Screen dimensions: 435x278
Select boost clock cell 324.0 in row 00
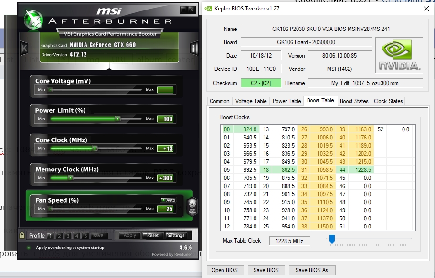246,129
